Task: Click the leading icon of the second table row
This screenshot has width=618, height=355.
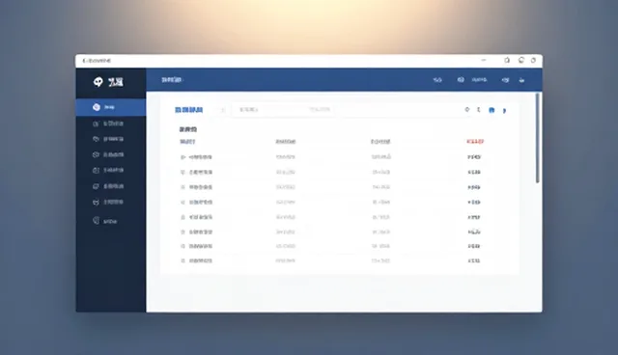Action: pyautogui.click(x=183, y=172)
